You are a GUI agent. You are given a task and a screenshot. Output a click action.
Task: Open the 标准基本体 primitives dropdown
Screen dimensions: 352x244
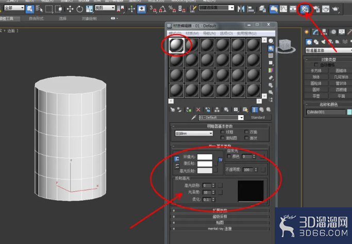(329, 51)
